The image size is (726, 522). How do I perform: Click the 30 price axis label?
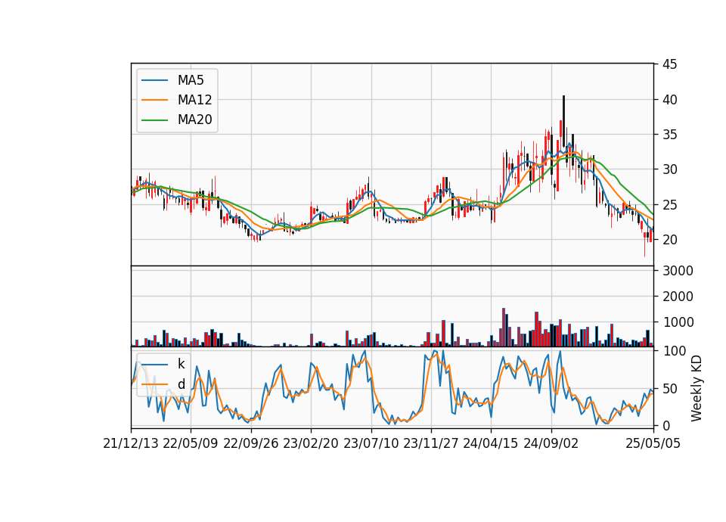(669, 169)
